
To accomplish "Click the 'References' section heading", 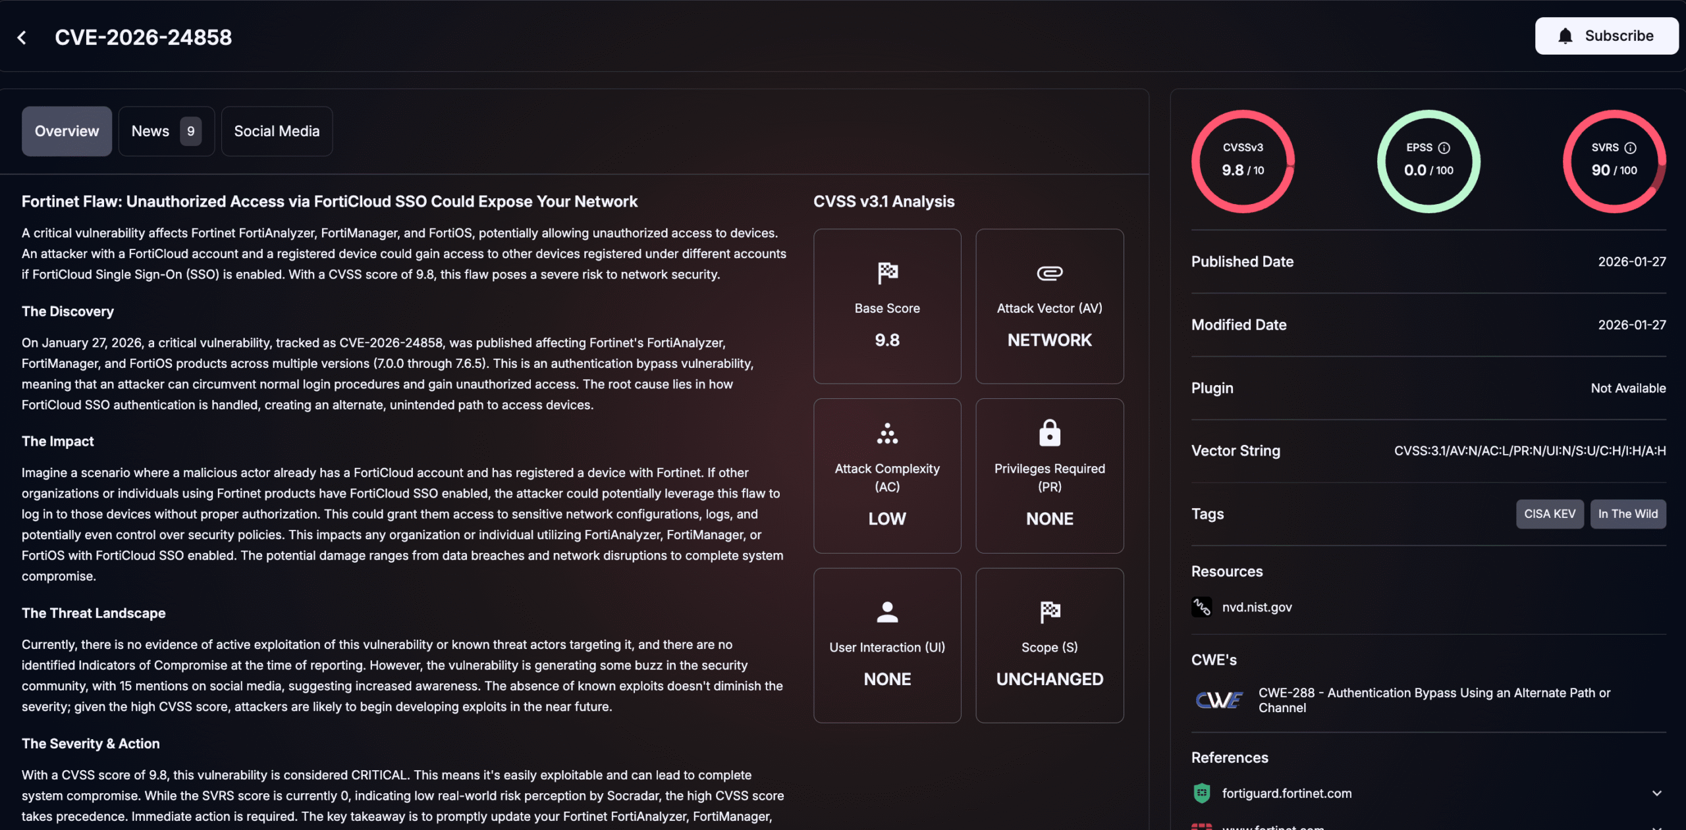I will 1230,758.
